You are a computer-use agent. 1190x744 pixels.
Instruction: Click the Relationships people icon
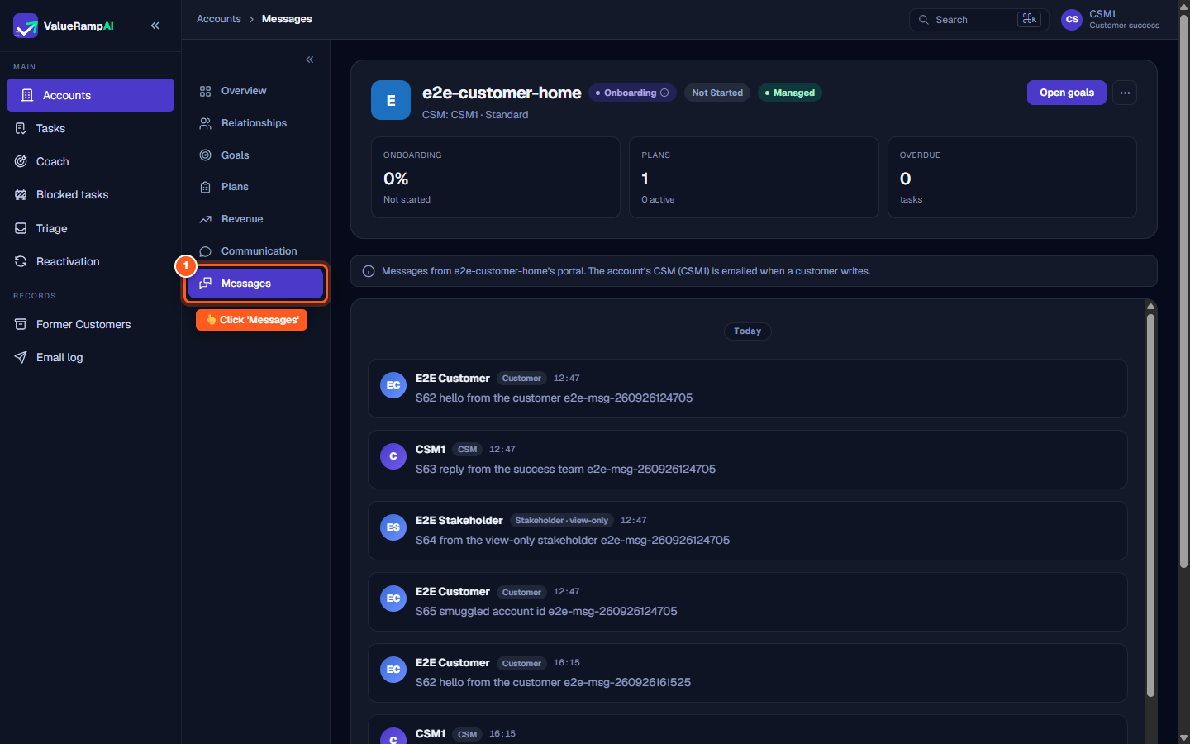click(206, 123)
